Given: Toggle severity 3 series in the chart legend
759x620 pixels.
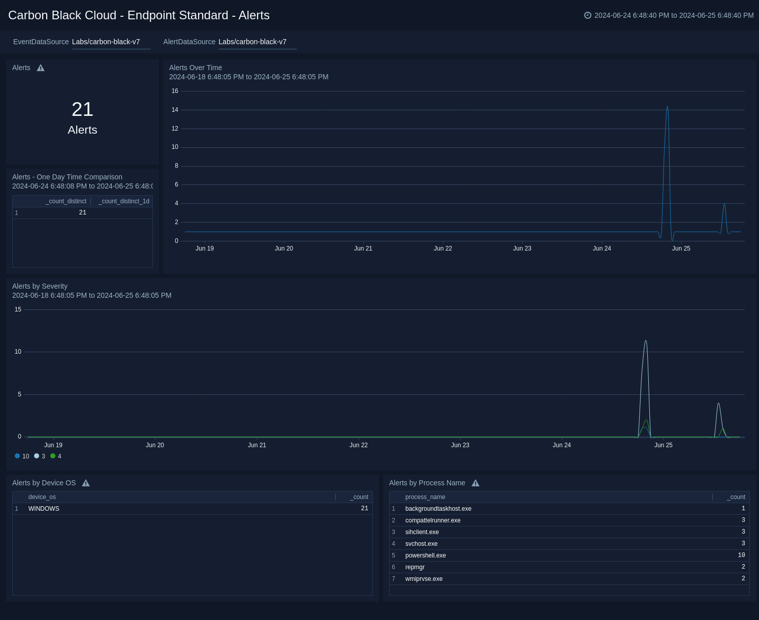Looking at the screenshot, I should 40,456.
